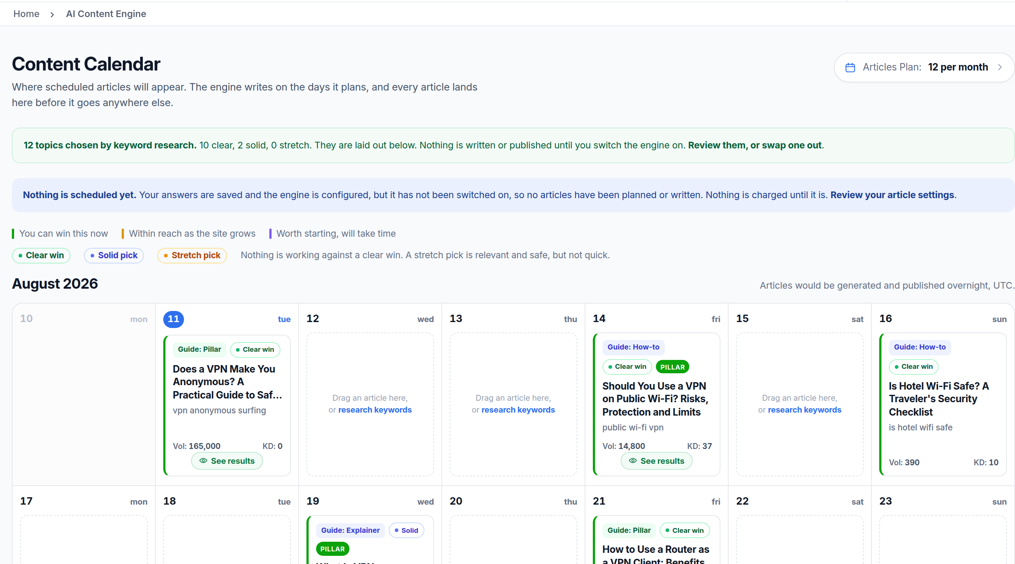The height and width of the screenshot is (564, 1015).
Task: Click the Solid badge on day 19 card
Action: pyautogui.click(x=406, y=531)
